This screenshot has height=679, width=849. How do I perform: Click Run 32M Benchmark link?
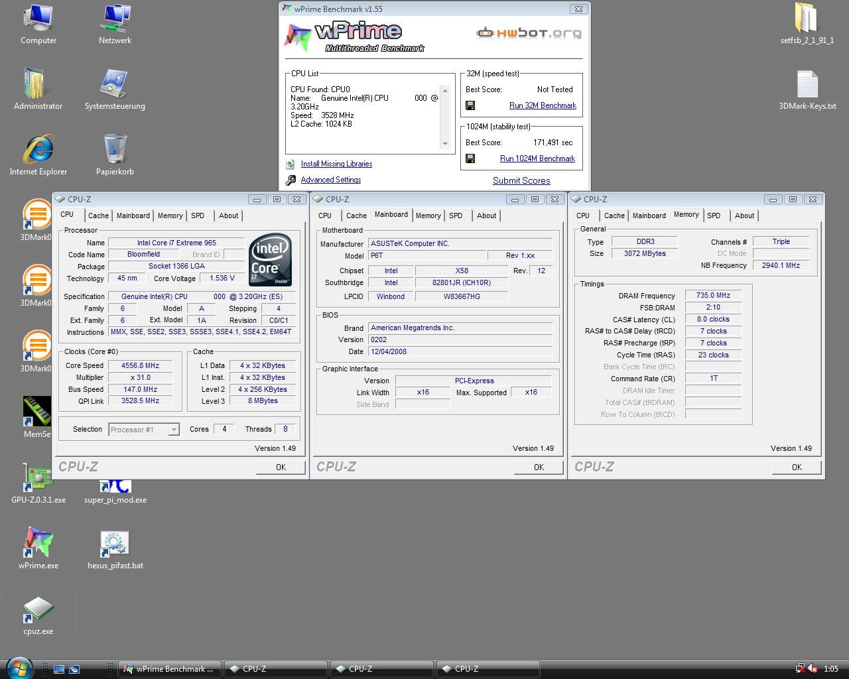point(543,105)
